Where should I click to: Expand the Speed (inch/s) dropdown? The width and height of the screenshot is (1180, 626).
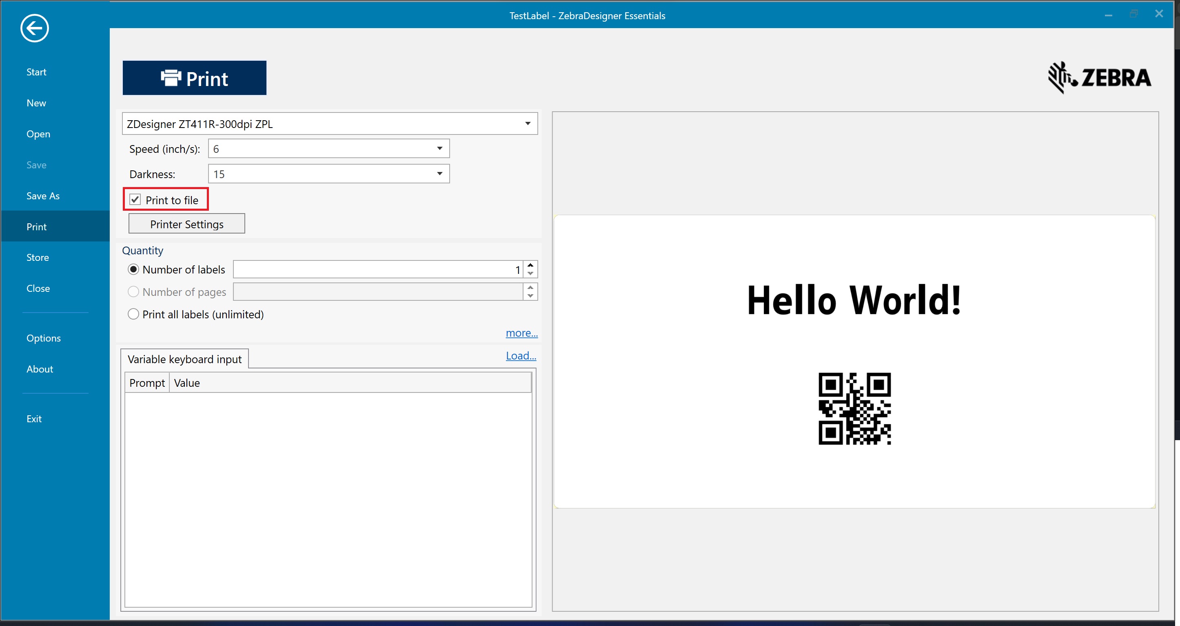coord(439,149)
